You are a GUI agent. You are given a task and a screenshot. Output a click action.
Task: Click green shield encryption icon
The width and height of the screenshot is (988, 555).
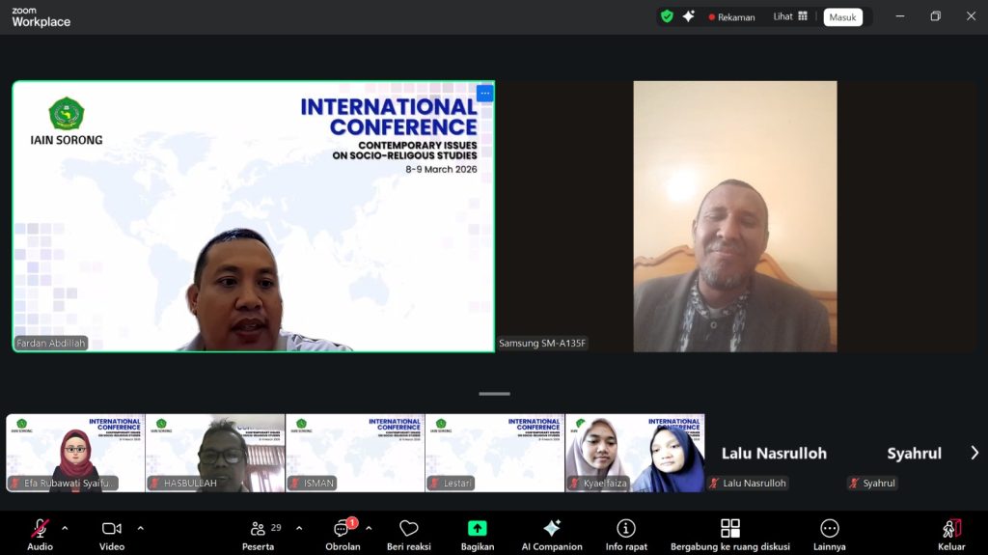[667, 16]
